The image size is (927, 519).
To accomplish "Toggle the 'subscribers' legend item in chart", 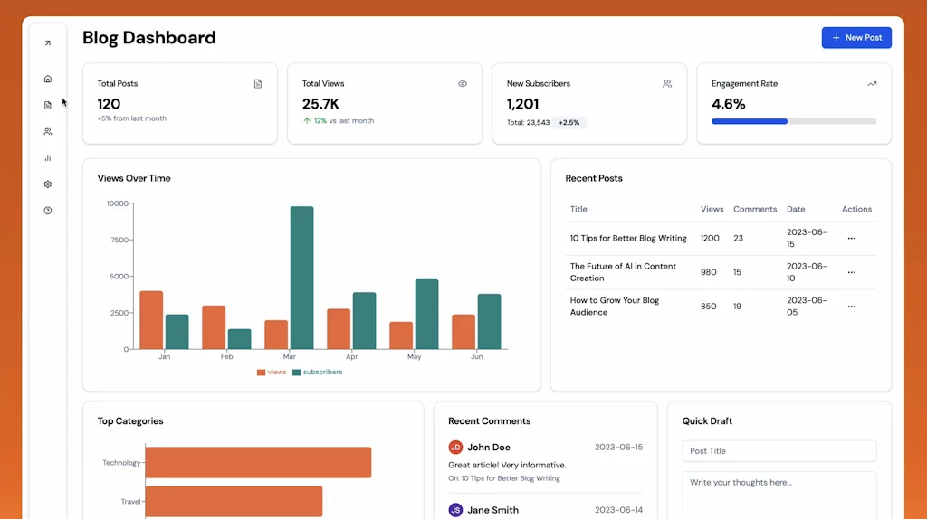I will click(x=317, y=372).
